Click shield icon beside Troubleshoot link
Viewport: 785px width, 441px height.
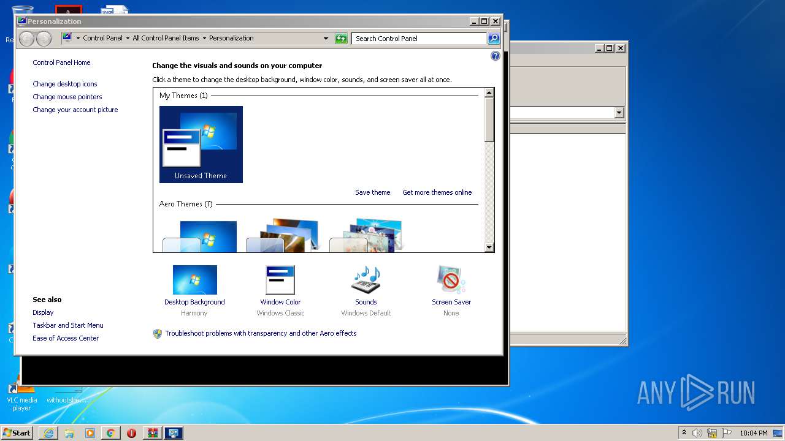158,334
